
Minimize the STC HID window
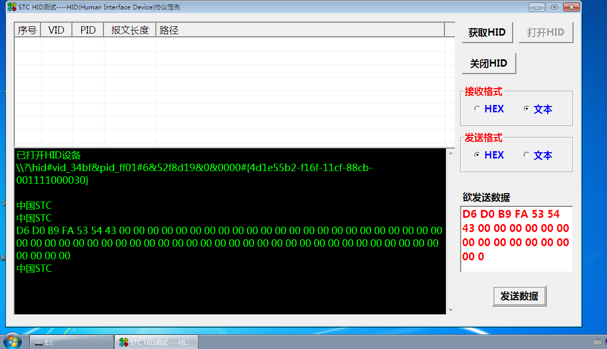[537, 7]
